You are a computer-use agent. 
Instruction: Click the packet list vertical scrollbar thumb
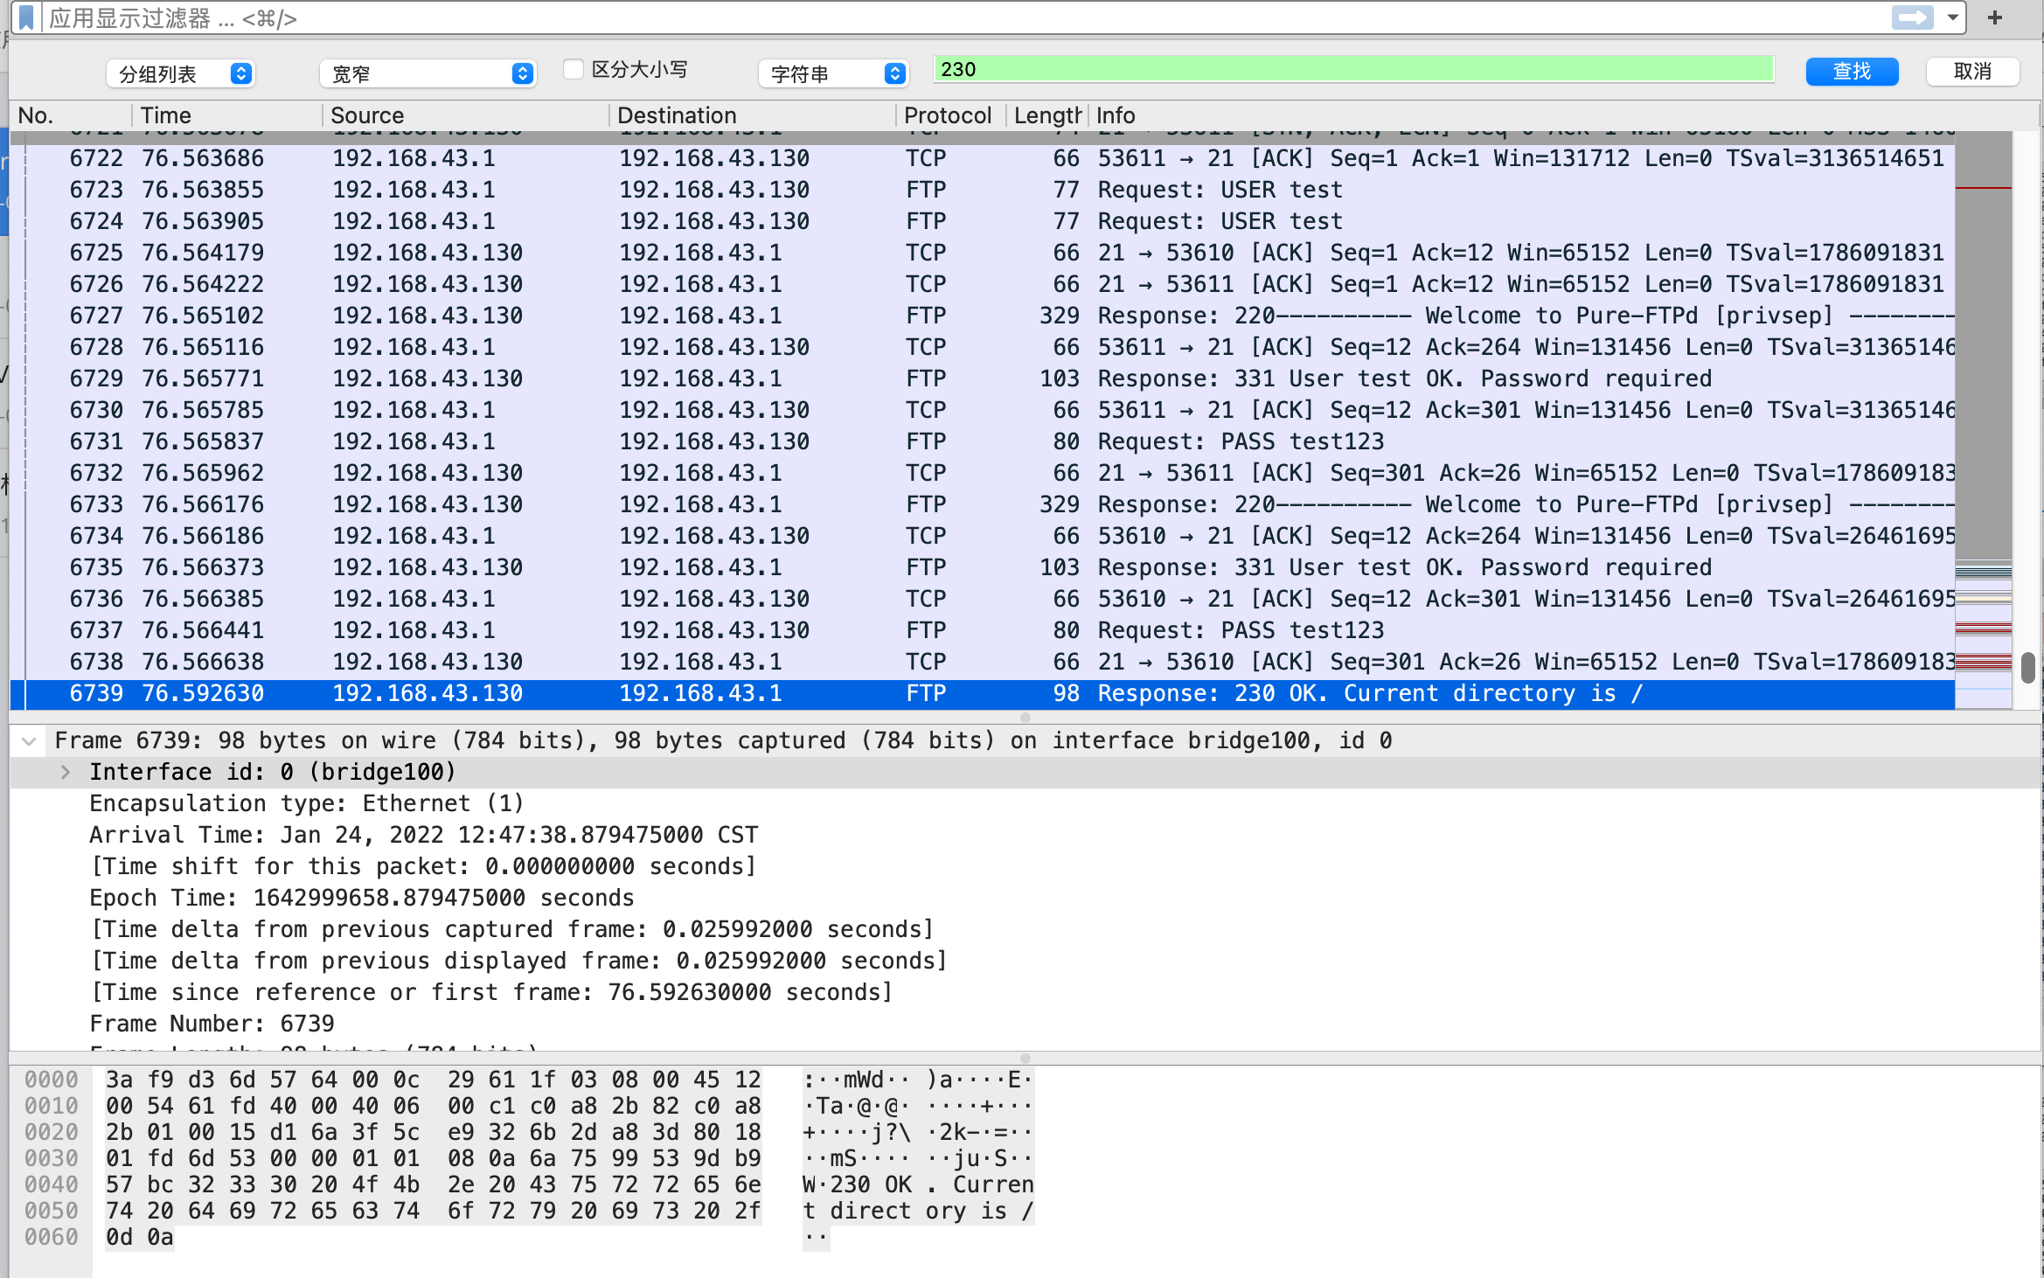coord(2028,668)
